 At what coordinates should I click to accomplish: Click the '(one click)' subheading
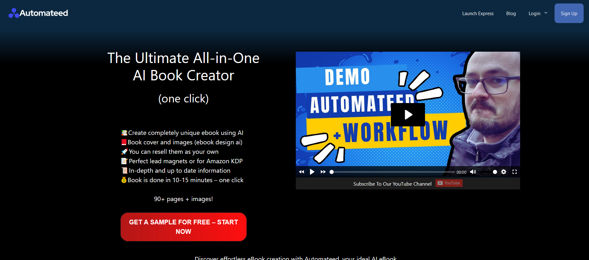coord(183,99)
